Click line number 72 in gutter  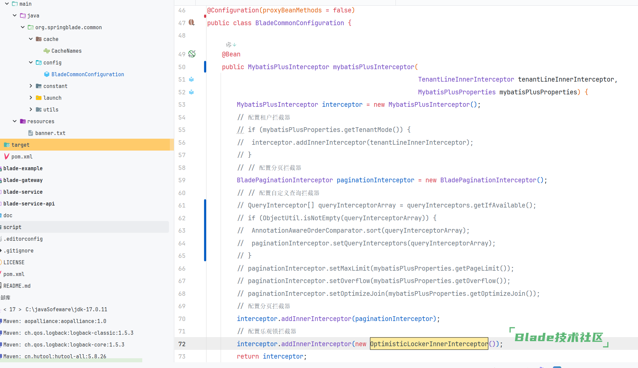pos(182,344)
